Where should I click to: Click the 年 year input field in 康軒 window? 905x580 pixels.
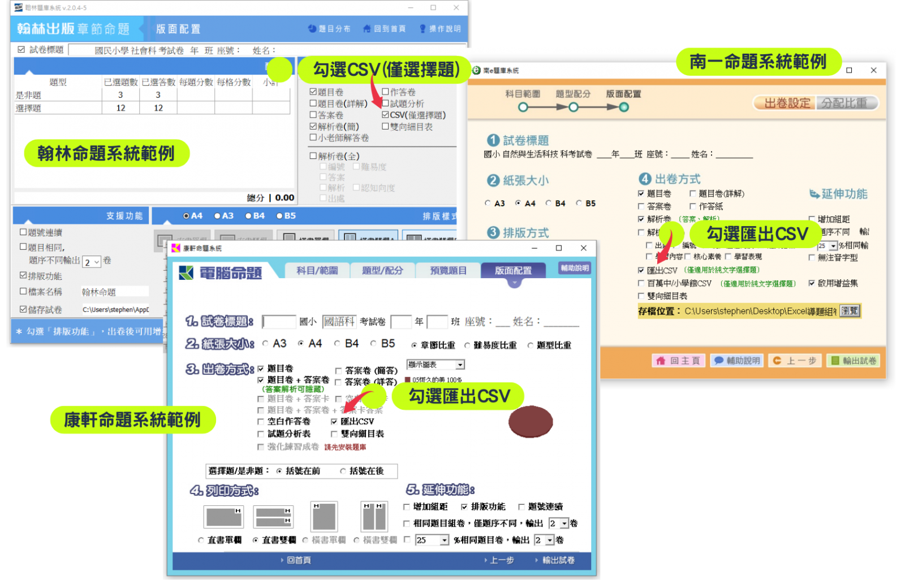[x=401, y=322]
